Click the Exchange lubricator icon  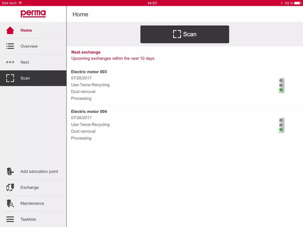pos(10,187)
